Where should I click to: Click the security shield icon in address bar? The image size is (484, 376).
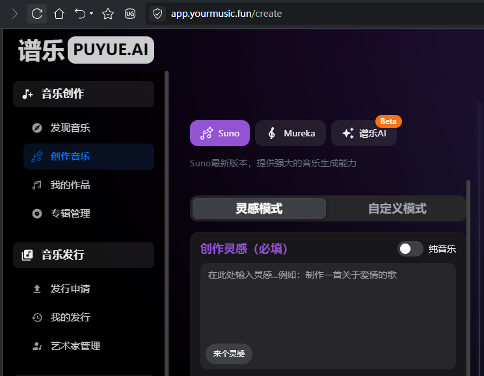(x=157, y=14)
